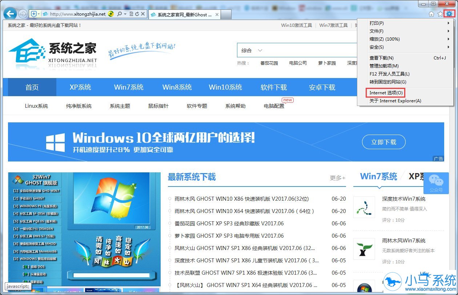Click 系统帮助 sub-navigation link
458x295 pixels.
click(x=236, y=106)
